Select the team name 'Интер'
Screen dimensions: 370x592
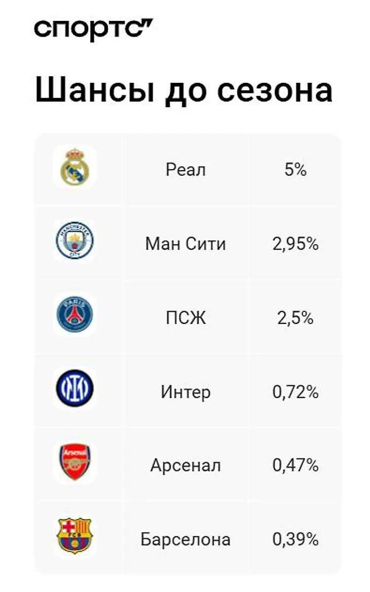coord(186,392)
